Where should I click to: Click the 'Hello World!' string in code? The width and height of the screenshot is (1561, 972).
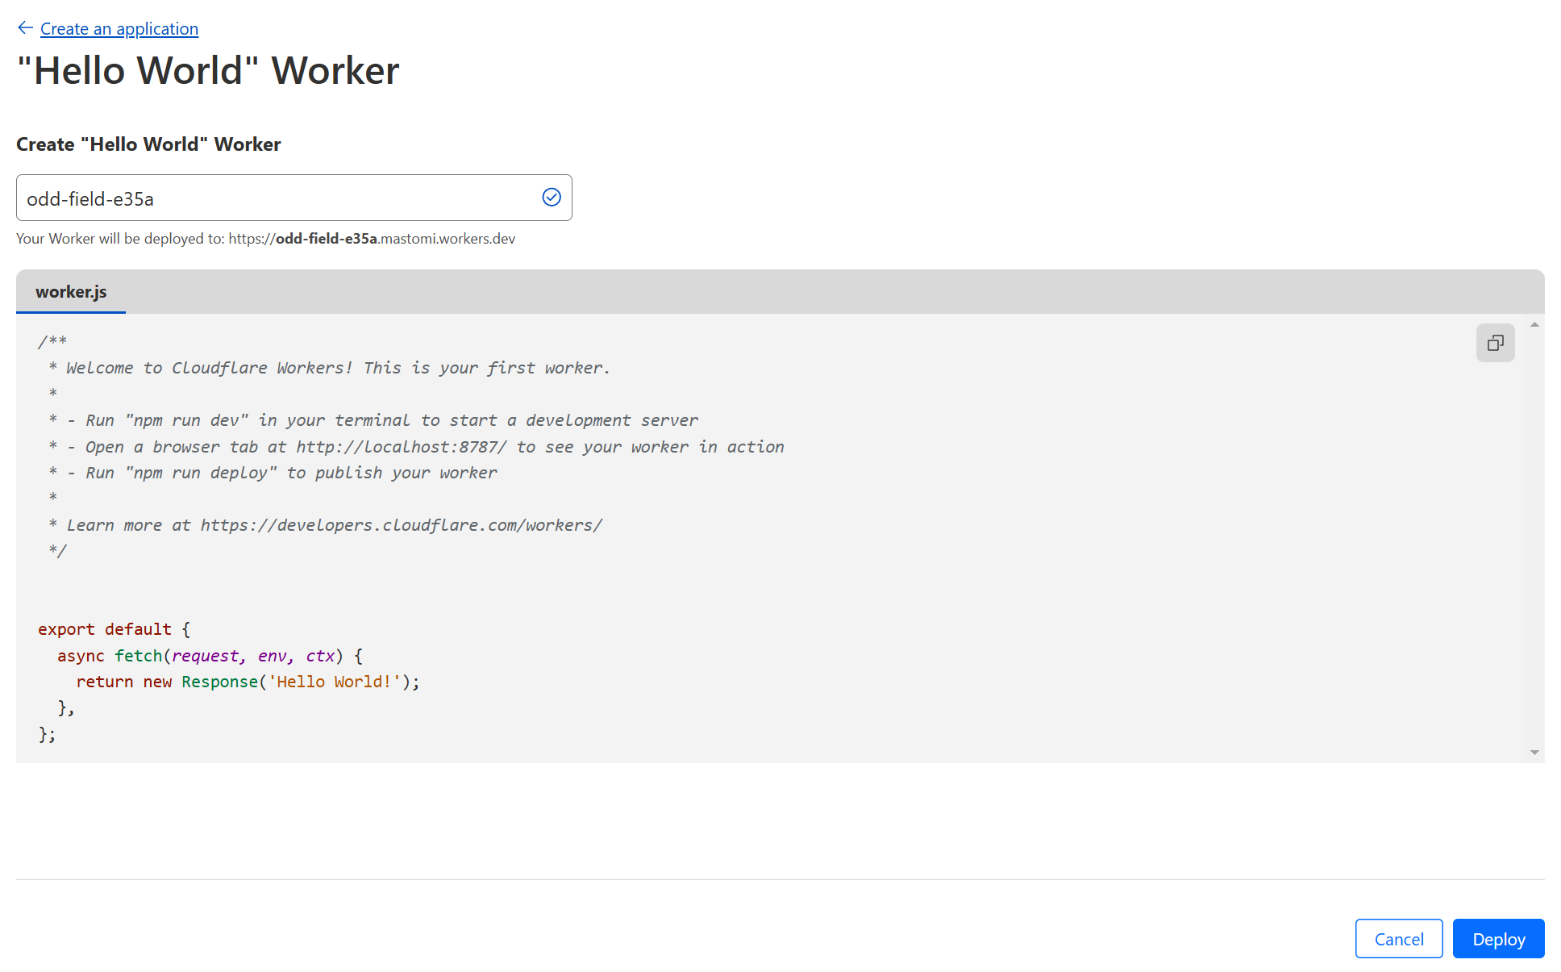(x=334, y=682)
